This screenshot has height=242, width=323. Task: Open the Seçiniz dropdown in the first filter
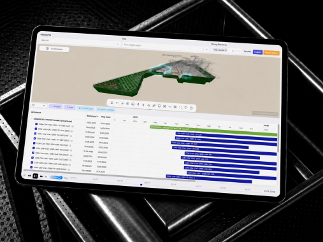click(x=118, y=44)
